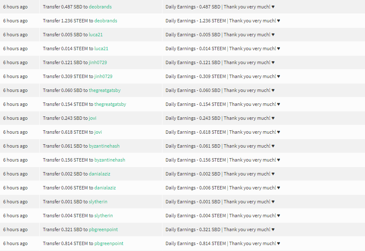Click 'Transfer 0.487 SBD to' text
The image size is (365, 251).
point(65,7)
